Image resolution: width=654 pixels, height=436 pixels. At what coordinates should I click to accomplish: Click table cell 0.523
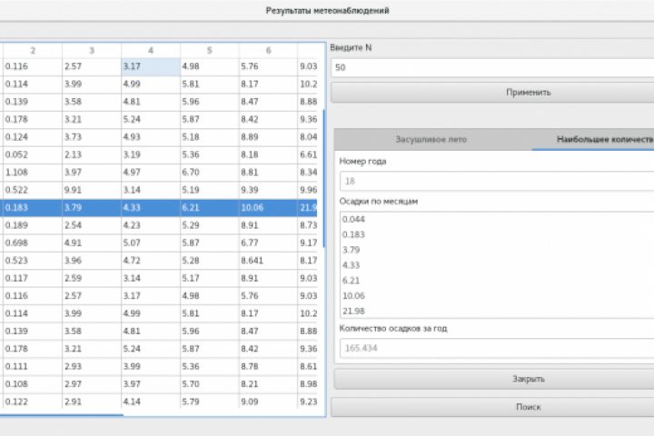33,261
